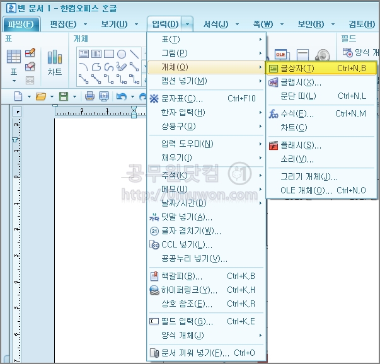Choose 문서 끼워 넣기(F)... menu item

click(x=206, y=353)
